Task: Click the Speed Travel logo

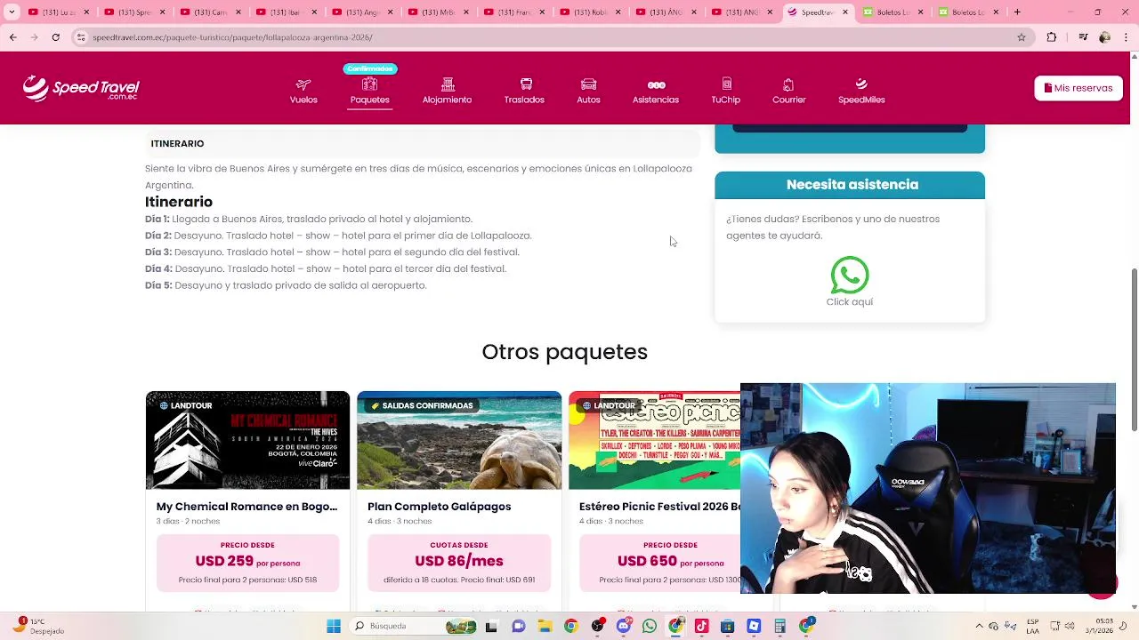Action: click(81, 88)
